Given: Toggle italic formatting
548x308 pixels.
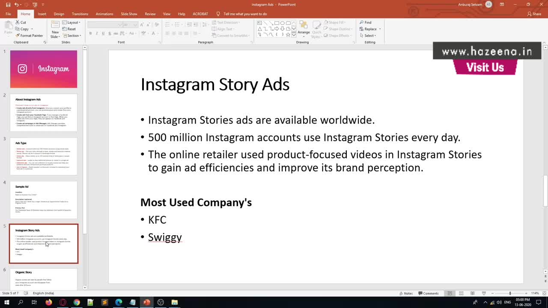Looking at the screenshot, I should 97,33.
